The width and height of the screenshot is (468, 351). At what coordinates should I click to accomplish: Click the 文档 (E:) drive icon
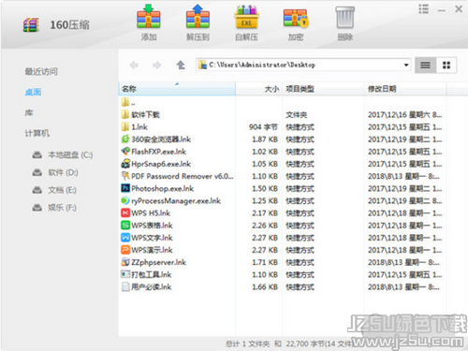pyautogui.click(x=37, y=190)
